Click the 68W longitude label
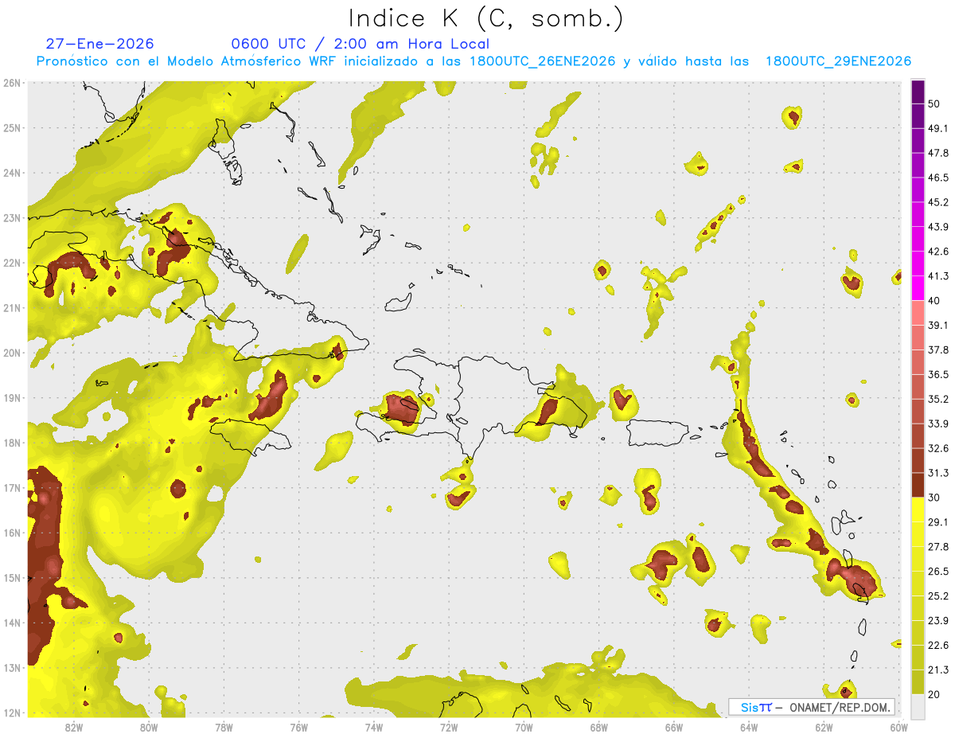955x738 pixels. click(x=598, y=727)
